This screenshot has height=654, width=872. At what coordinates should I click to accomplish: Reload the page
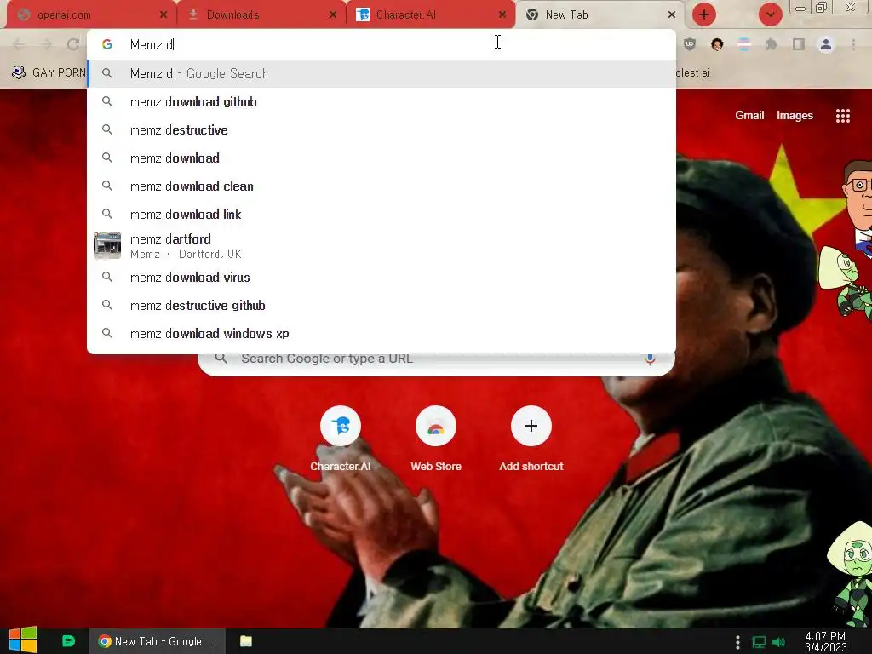point(73,44)
